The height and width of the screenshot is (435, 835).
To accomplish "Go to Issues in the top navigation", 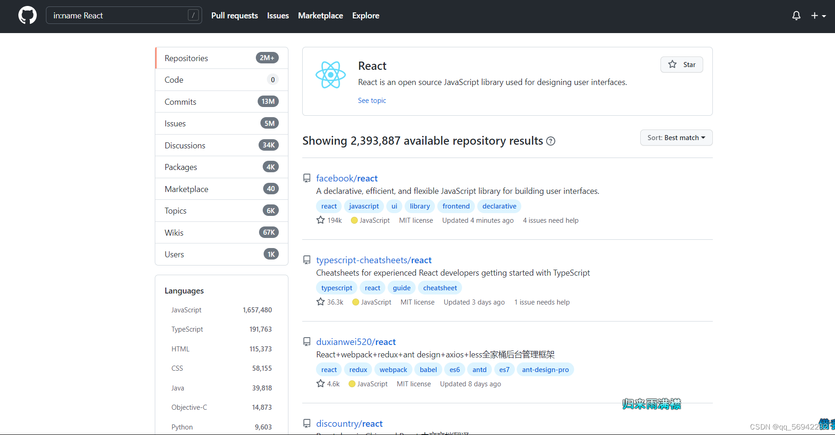I will [x=278, y=16].
